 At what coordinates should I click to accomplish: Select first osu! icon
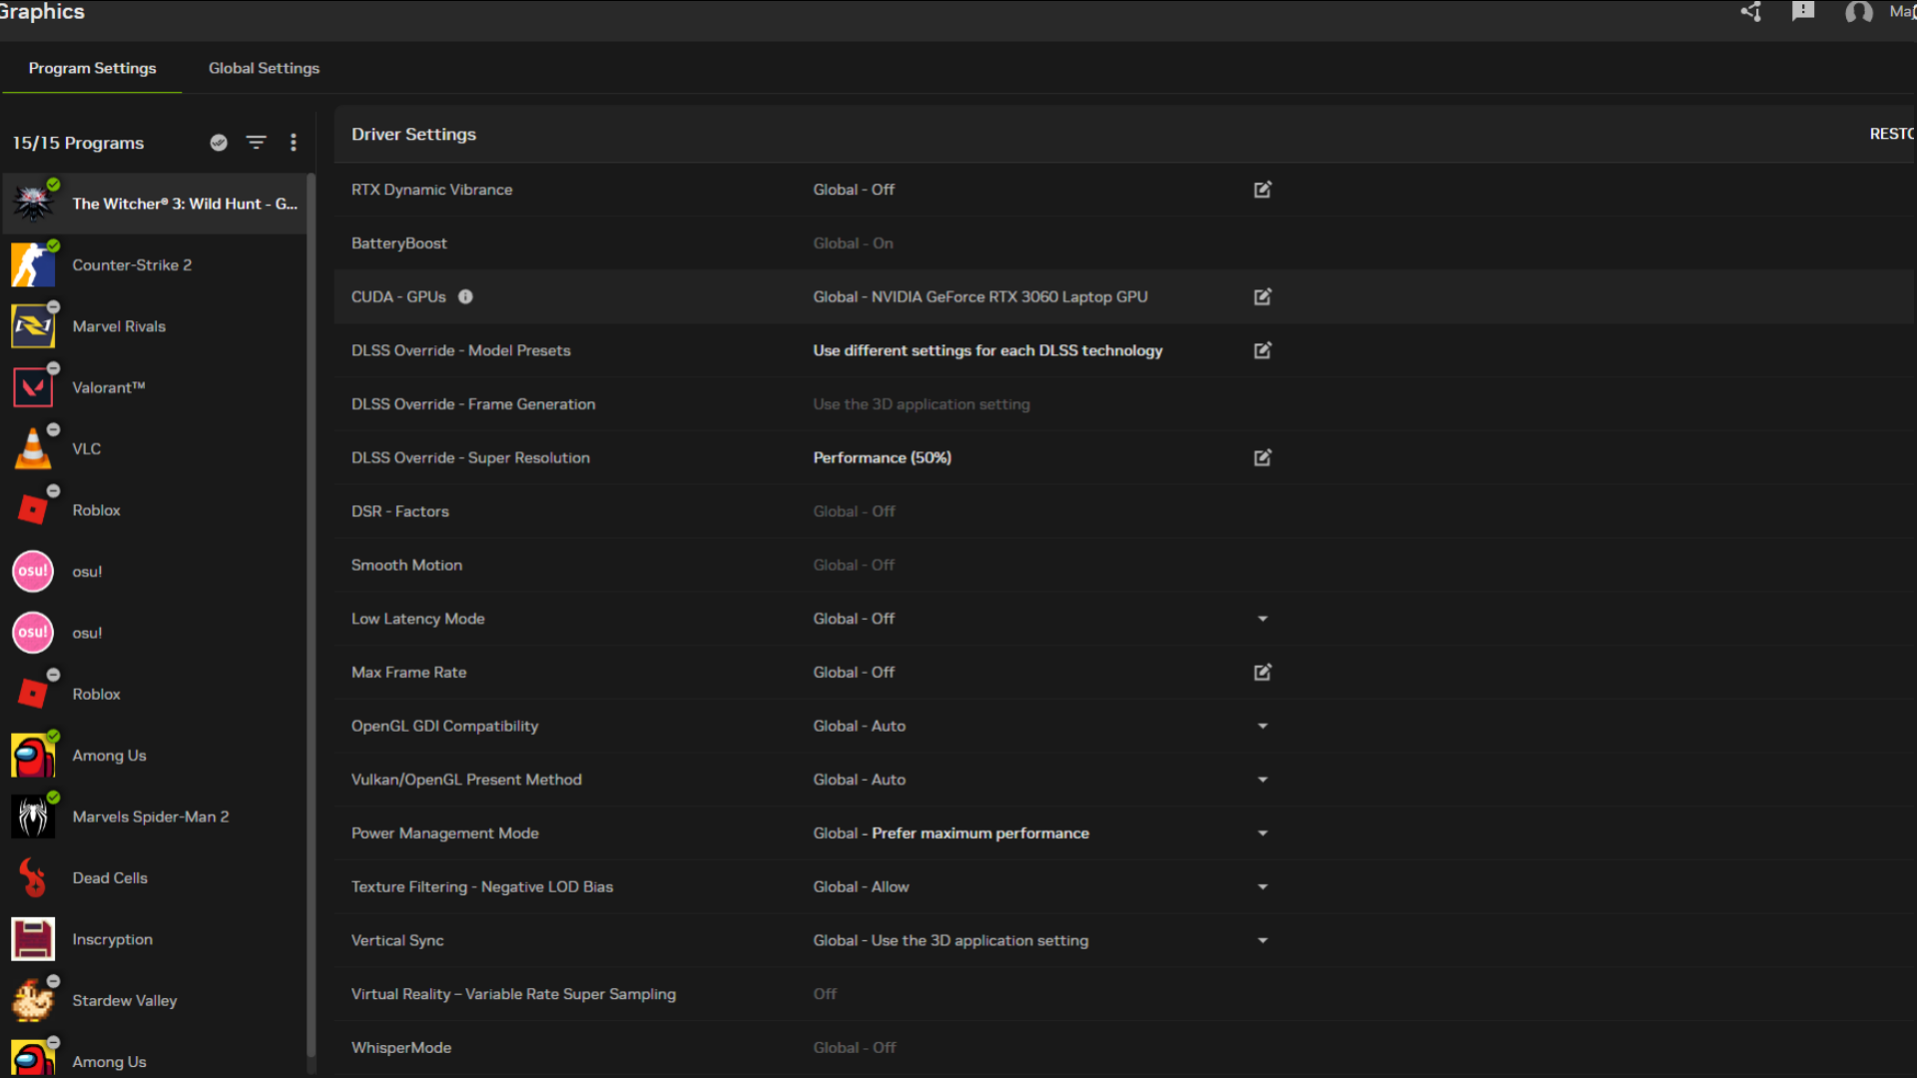click(33, 571)
